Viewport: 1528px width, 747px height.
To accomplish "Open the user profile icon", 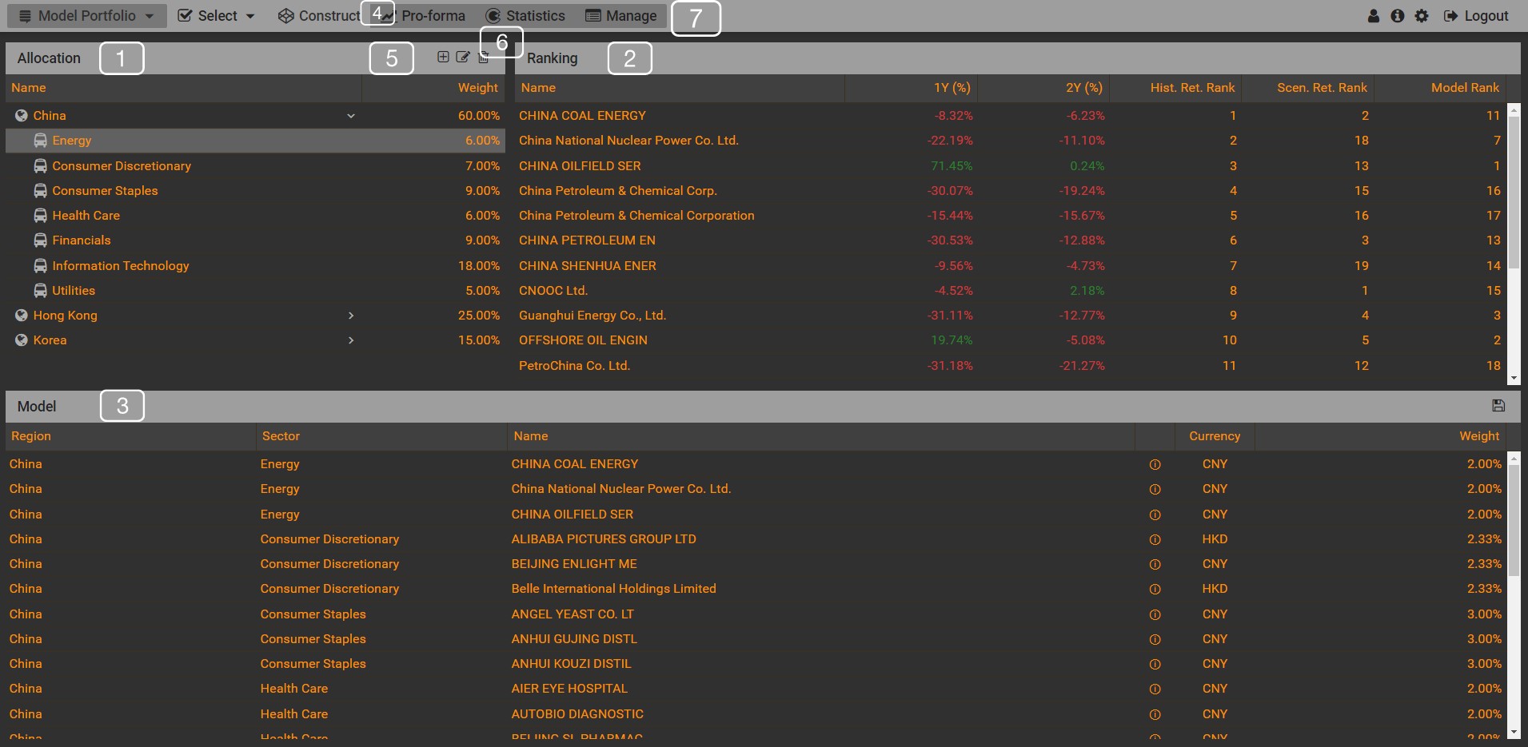I will (x=1374, y=16).
